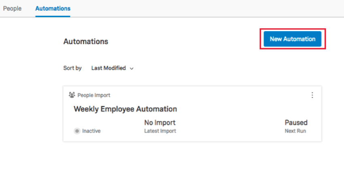Screen dimensions: 344x172
Task: Click the Latest Import caption
Action: pos(160,131)
